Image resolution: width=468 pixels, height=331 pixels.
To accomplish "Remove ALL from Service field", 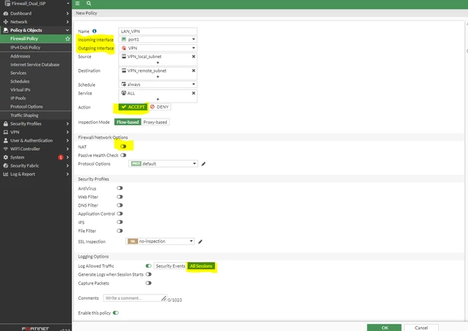I will tap(193, 93).
